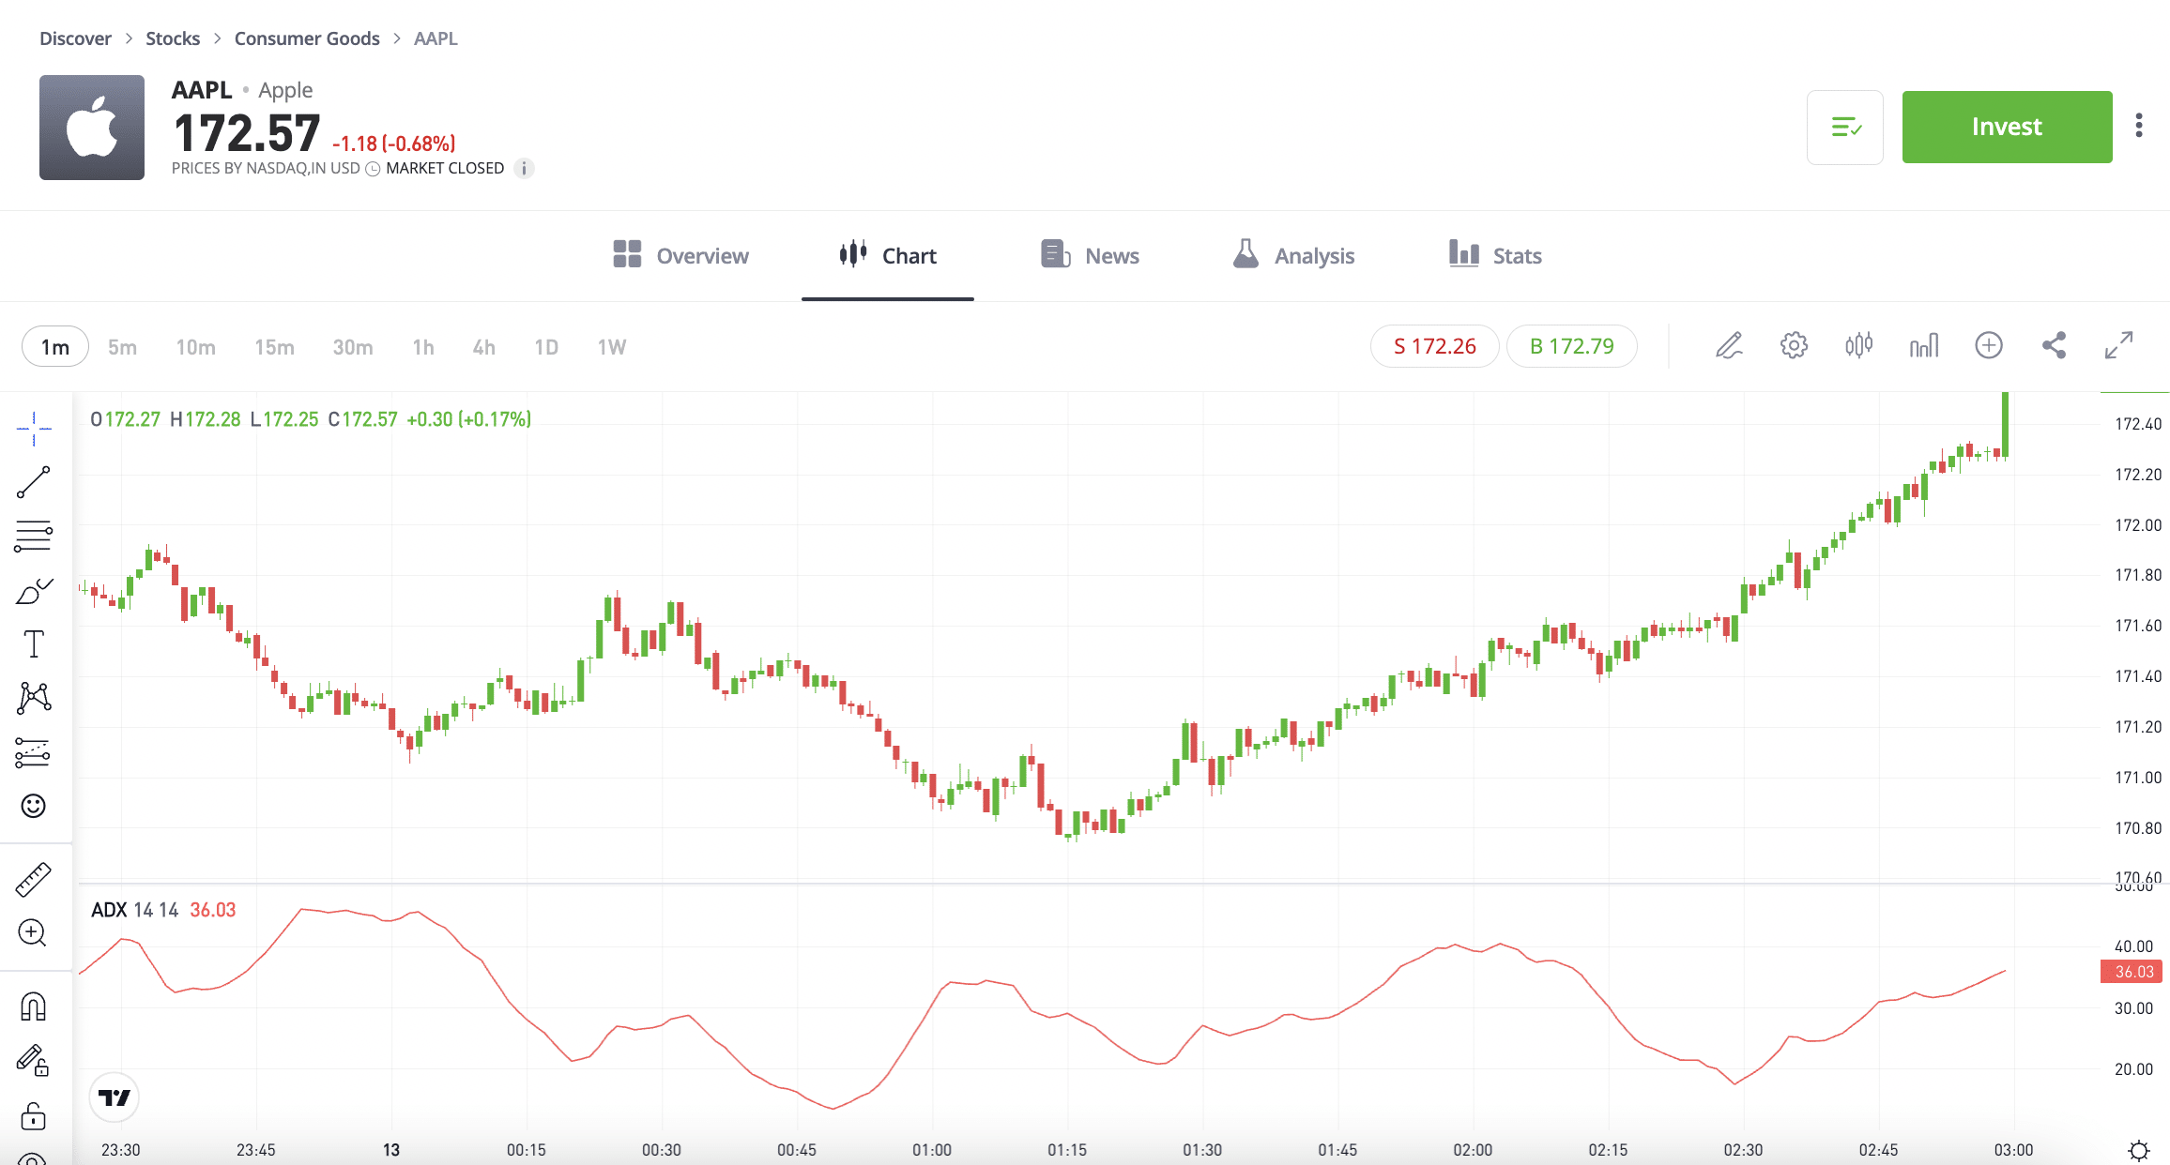Add AAPL to watchlist
This screenshot has width=2170, height=1165.
(1845, 128)
